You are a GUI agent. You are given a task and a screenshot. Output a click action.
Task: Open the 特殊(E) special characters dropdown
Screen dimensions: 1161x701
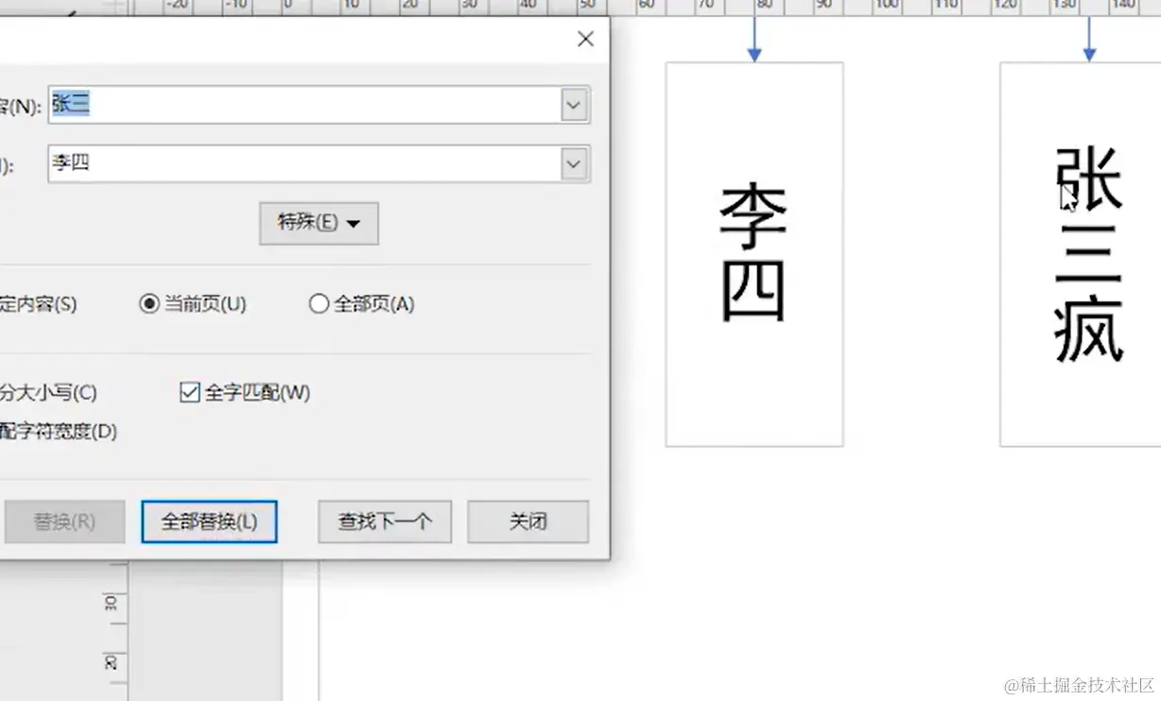(x=319, y=223)
